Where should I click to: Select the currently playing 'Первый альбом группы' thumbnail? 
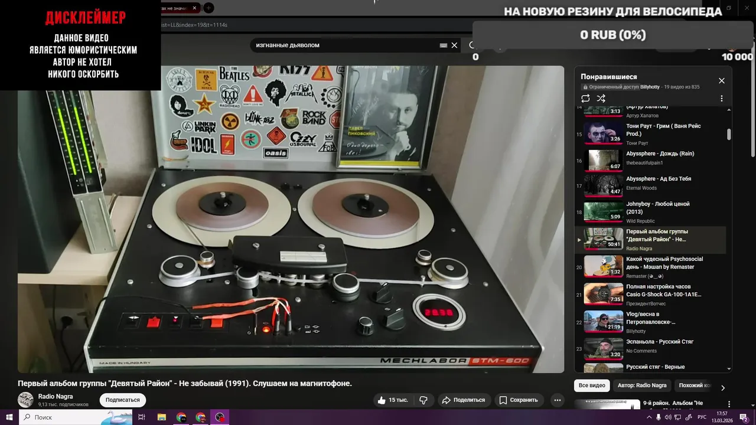(x=604, y=239)
